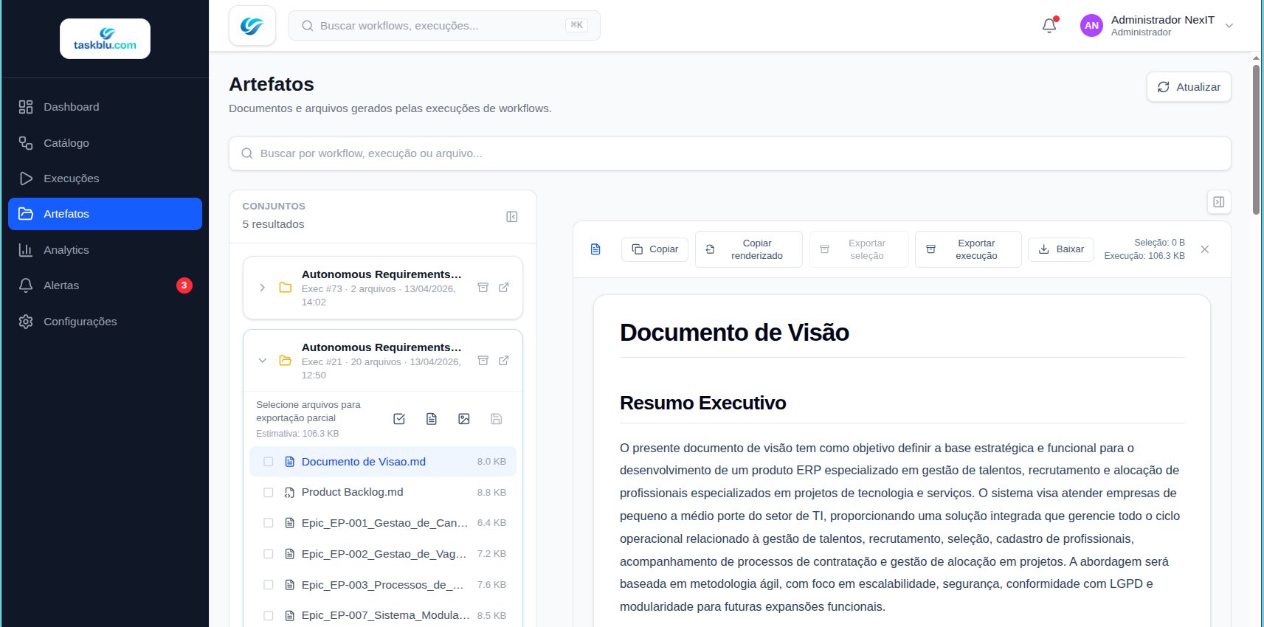Collapse the Conjuntos panel using sidebar icon

(511, 217)
